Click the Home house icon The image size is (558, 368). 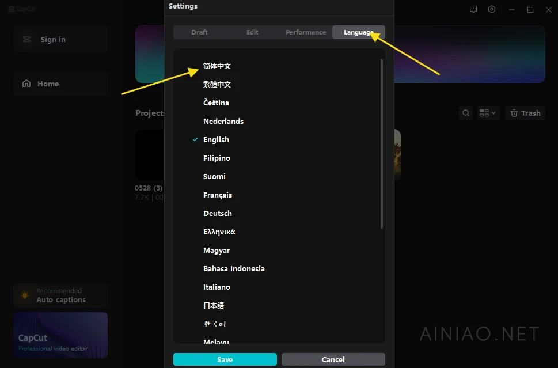pos(26,84)
